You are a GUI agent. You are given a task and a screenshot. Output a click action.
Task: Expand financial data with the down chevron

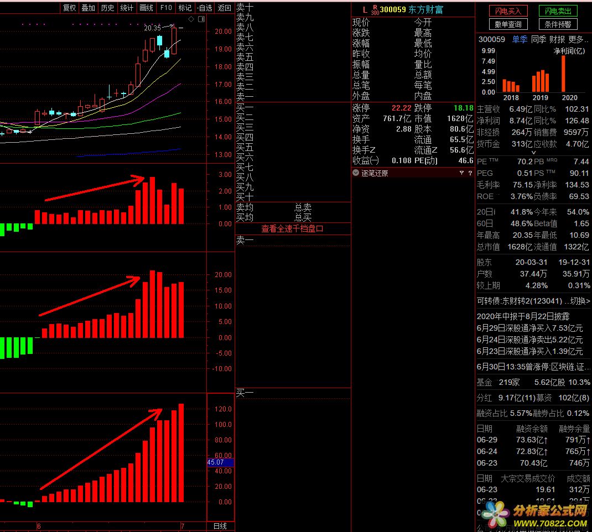533,153
